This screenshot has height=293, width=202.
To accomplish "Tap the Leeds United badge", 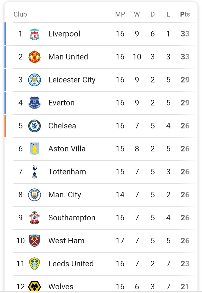I will coord(35,264).
